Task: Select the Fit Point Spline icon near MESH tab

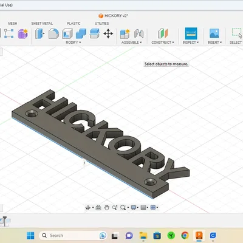Action: click(x=9, y=33)
